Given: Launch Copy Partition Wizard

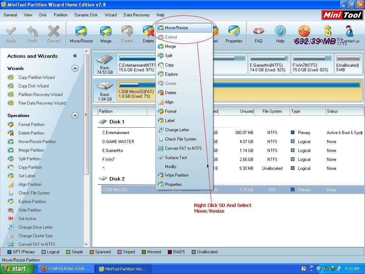Looking at the screenshot, I should 37,77.
